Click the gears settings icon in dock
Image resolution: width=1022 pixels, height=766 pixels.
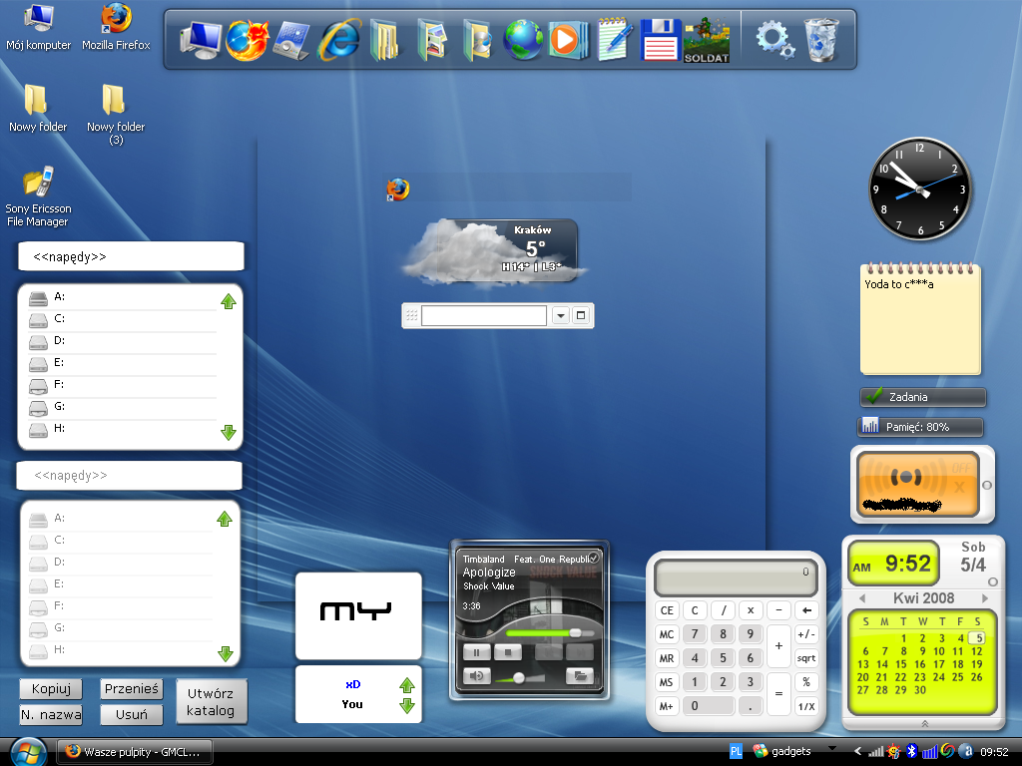773,40
